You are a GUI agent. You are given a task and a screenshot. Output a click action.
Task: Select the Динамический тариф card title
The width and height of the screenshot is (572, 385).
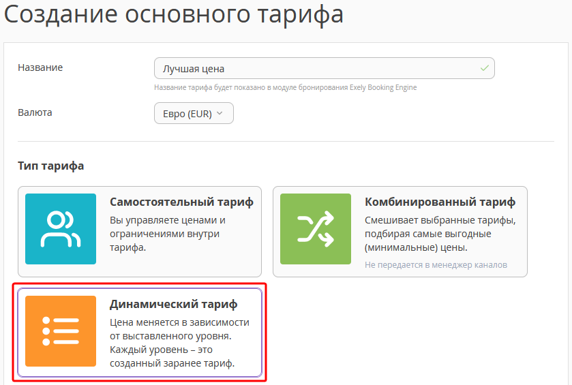pyautogui.click(x=174, y=304)
